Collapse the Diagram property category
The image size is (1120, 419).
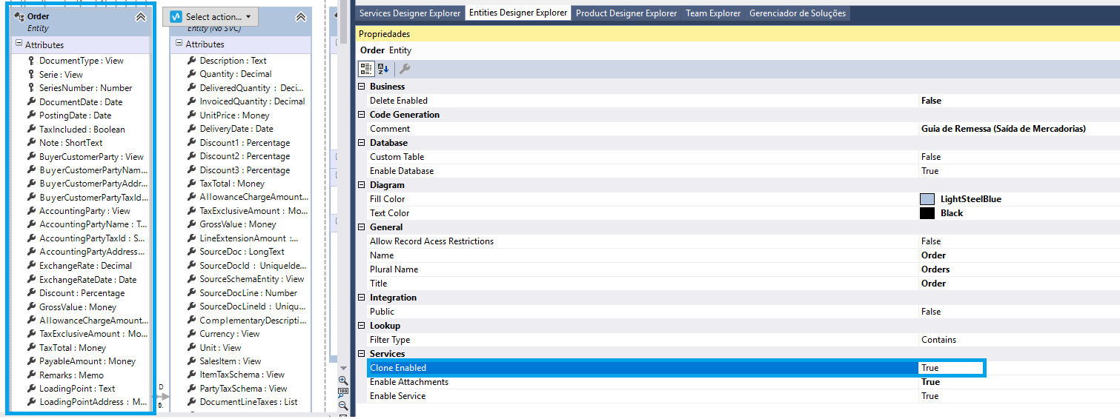(x=362, y=185)
